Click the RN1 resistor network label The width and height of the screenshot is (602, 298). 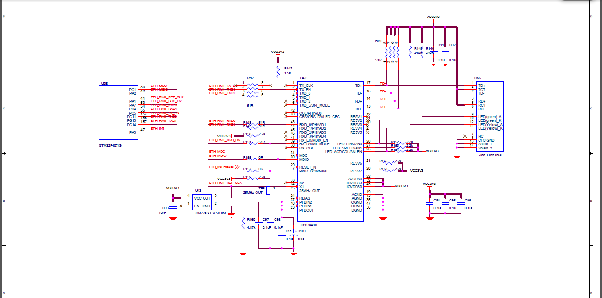(x=378, y=40)
